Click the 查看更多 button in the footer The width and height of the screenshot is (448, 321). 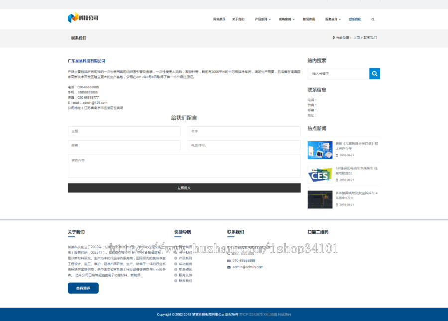tap(83, 288)
